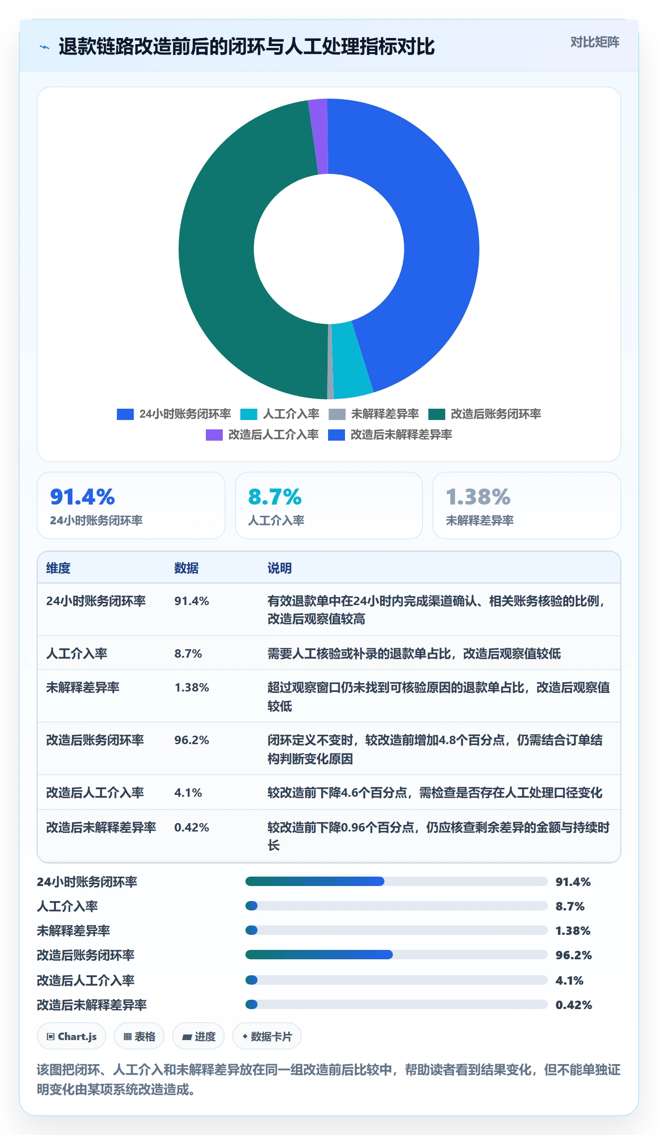Viewport: 658px width, 1135px height.
Task: Select table row cell 人工介入率
Action: pyautogui.click(x=77, y=653)
